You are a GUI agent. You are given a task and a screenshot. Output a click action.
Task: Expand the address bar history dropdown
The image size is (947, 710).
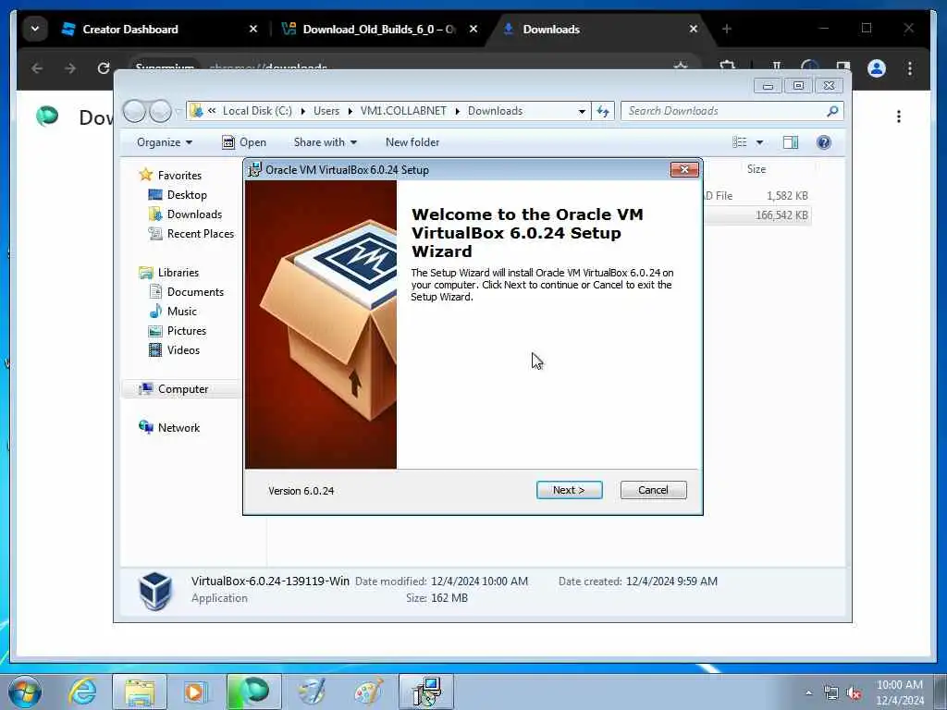point(582,111)
